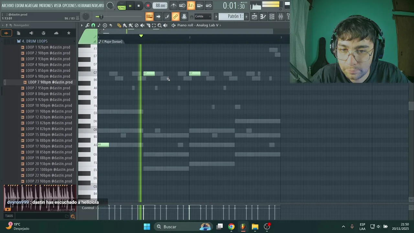This screenshot has width=414, height=233.
Task: Select the Mute tool with crossed speaker
Action: [142, 25]
